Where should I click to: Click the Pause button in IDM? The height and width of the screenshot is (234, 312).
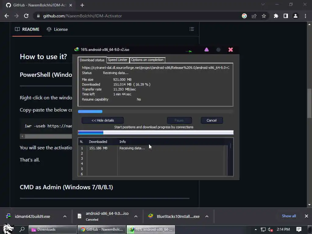point(179,120)
